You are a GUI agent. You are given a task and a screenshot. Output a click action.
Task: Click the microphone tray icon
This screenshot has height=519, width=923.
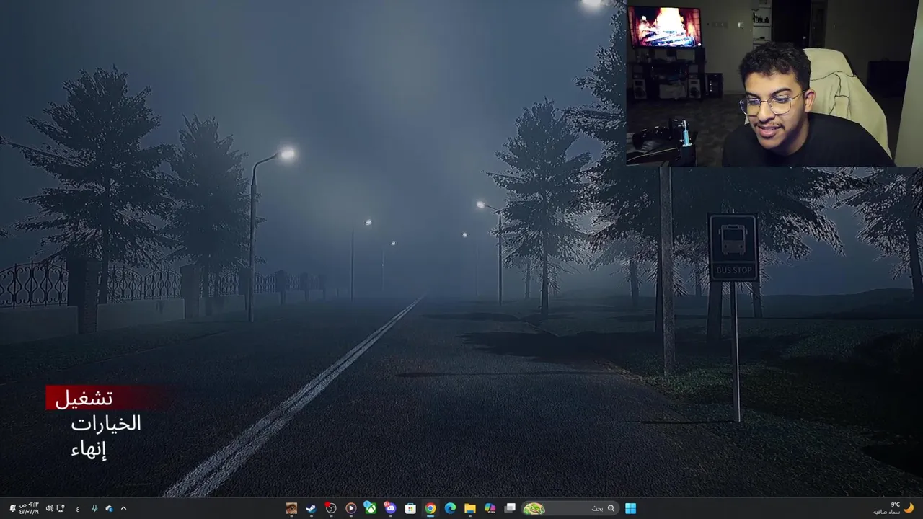(x=94, y=508)
